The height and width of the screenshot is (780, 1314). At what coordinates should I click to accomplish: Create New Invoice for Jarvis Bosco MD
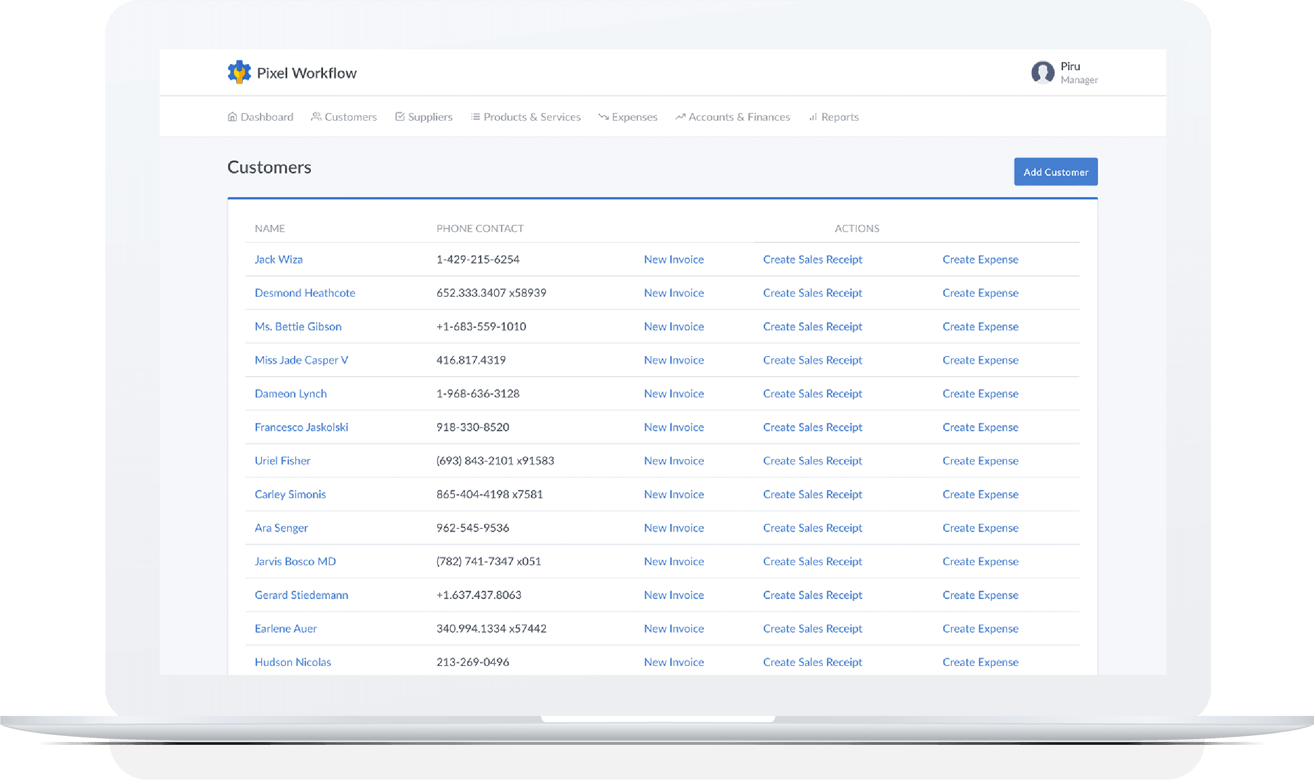click(x=674, y=561)
